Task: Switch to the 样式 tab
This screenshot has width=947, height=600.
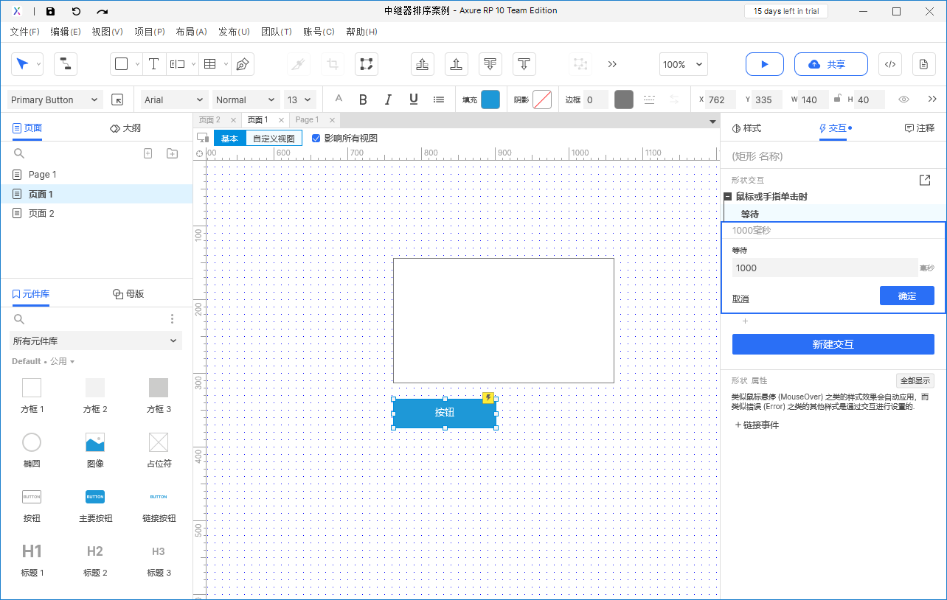Action: point(746,128)
